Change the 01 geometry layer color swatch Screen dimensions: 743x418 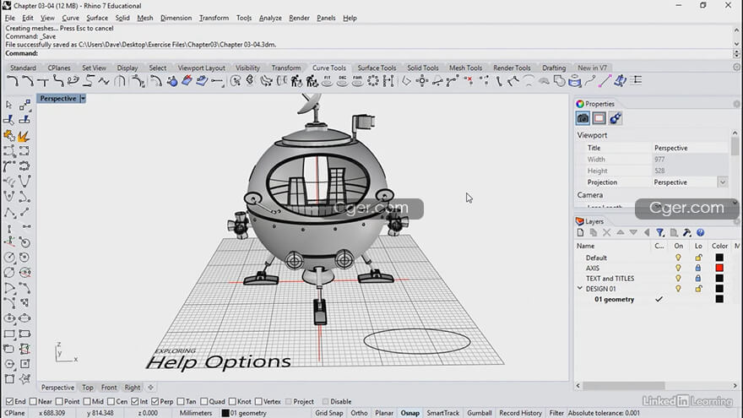tap(719, 299)
